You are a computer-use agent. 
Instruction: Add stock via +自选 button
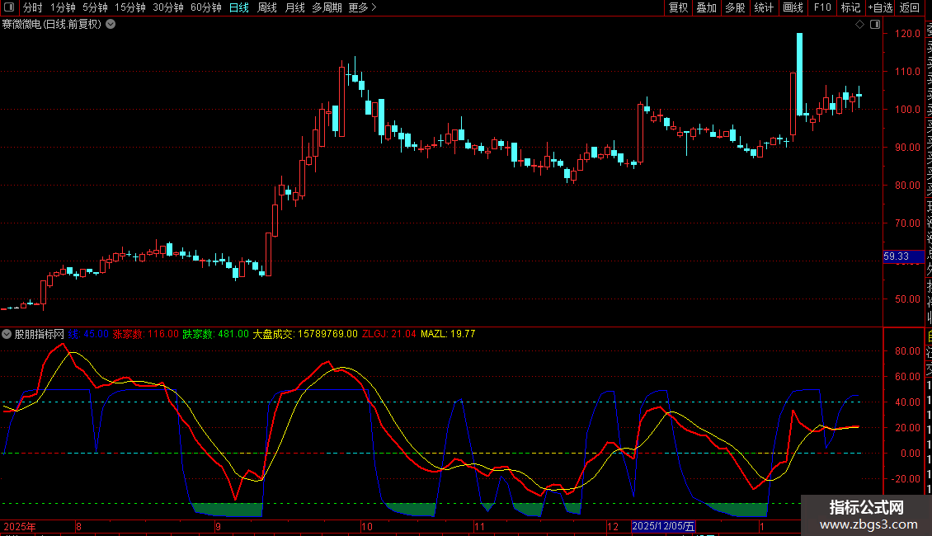point(879,7)
